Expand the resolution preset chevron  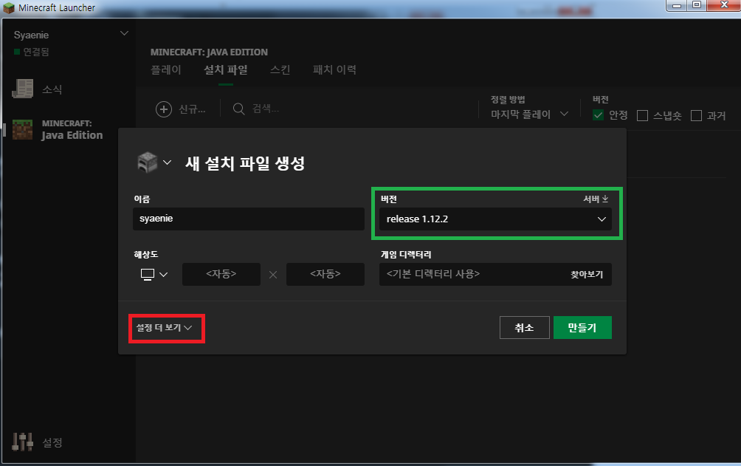[x=164, y=275]
